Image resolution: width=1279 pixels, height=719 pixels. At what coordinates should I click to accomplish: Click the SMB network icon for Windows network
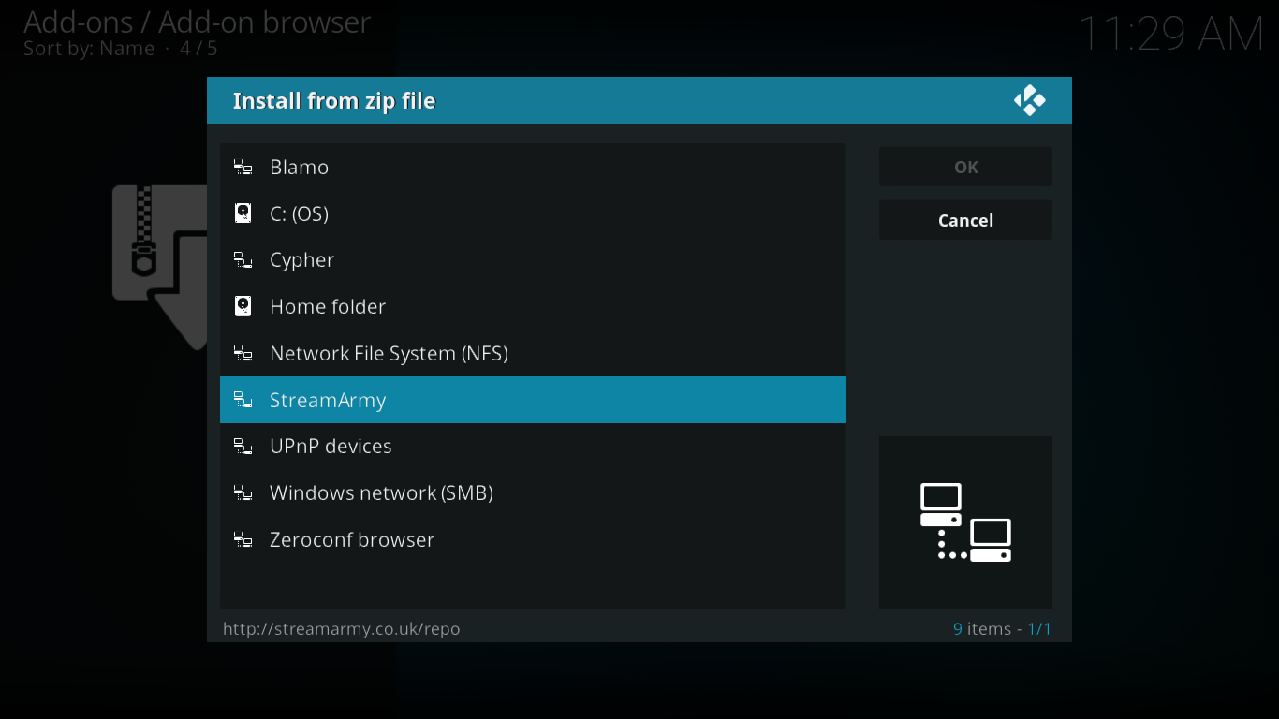(243, 492)
